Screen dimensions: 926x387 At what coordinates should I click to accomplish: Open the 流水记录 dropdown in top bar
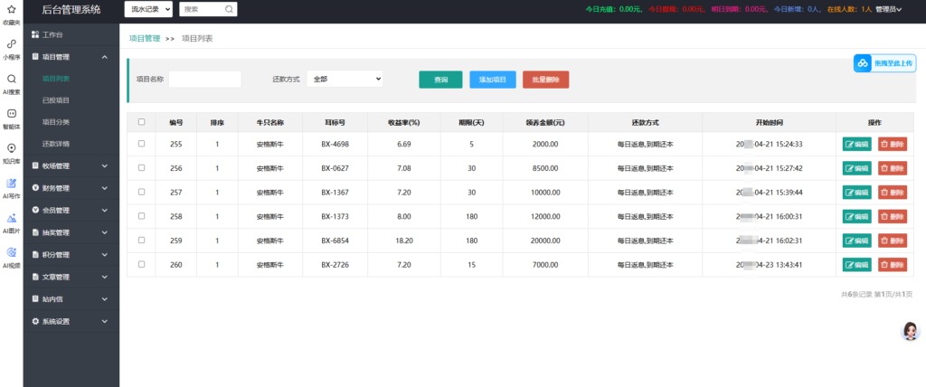[149, 9]
